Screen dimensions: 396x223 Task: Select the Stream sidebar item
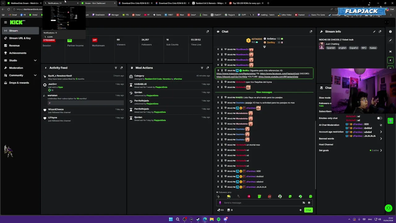tap(20, 31)
